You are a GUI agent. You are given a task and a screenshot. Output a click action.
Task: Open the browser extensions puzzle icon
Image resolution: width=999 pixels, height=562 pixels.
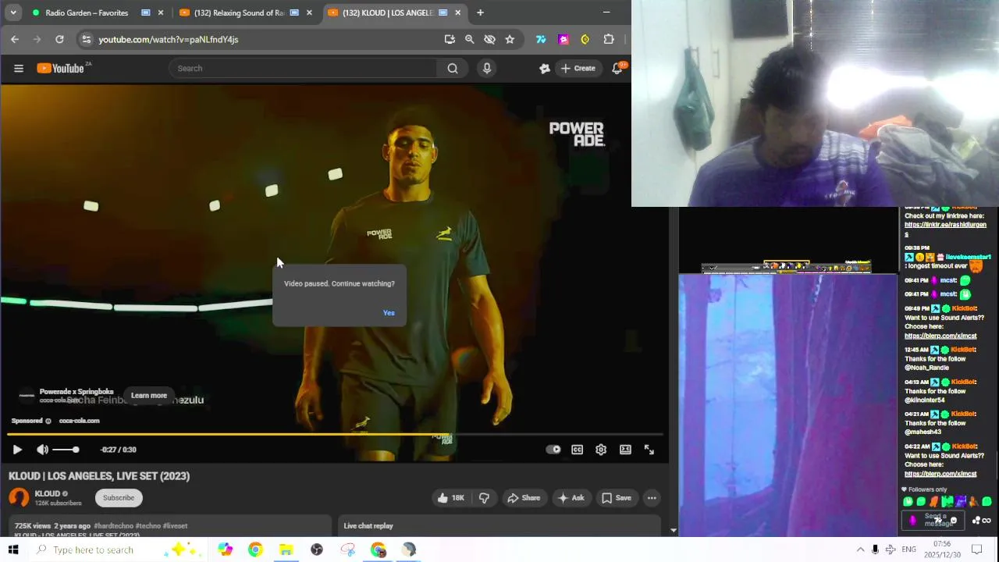click(x=609, y=39)
